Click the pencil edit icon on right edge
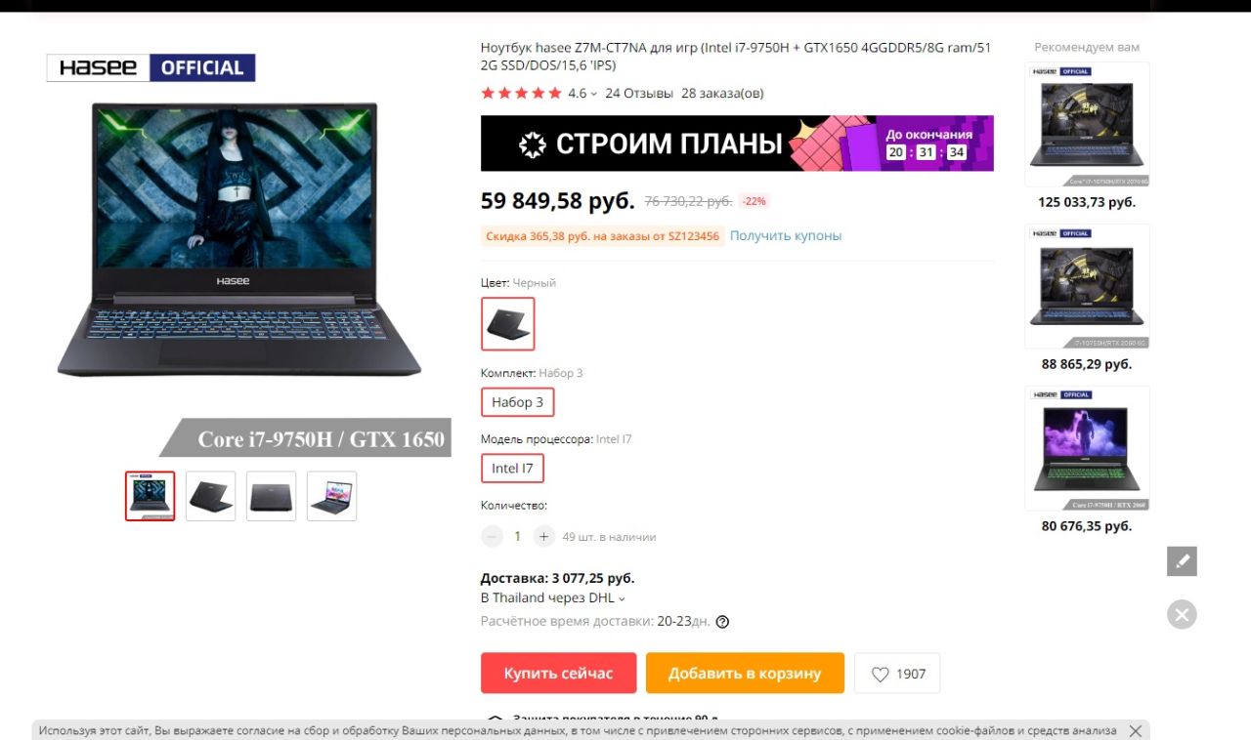Screen dimensions: 1251x740 (1182, 561)
